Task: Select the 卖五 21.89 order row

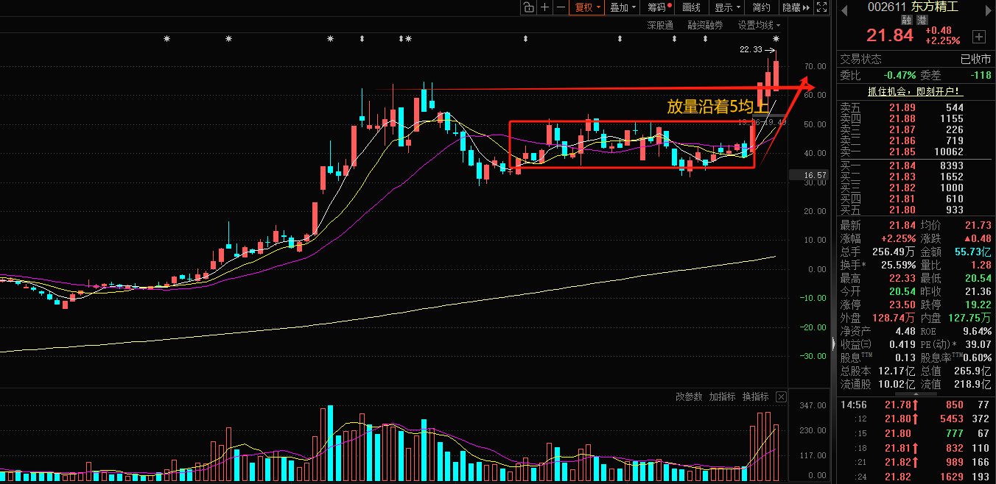Action: click(x=916, y=107)
